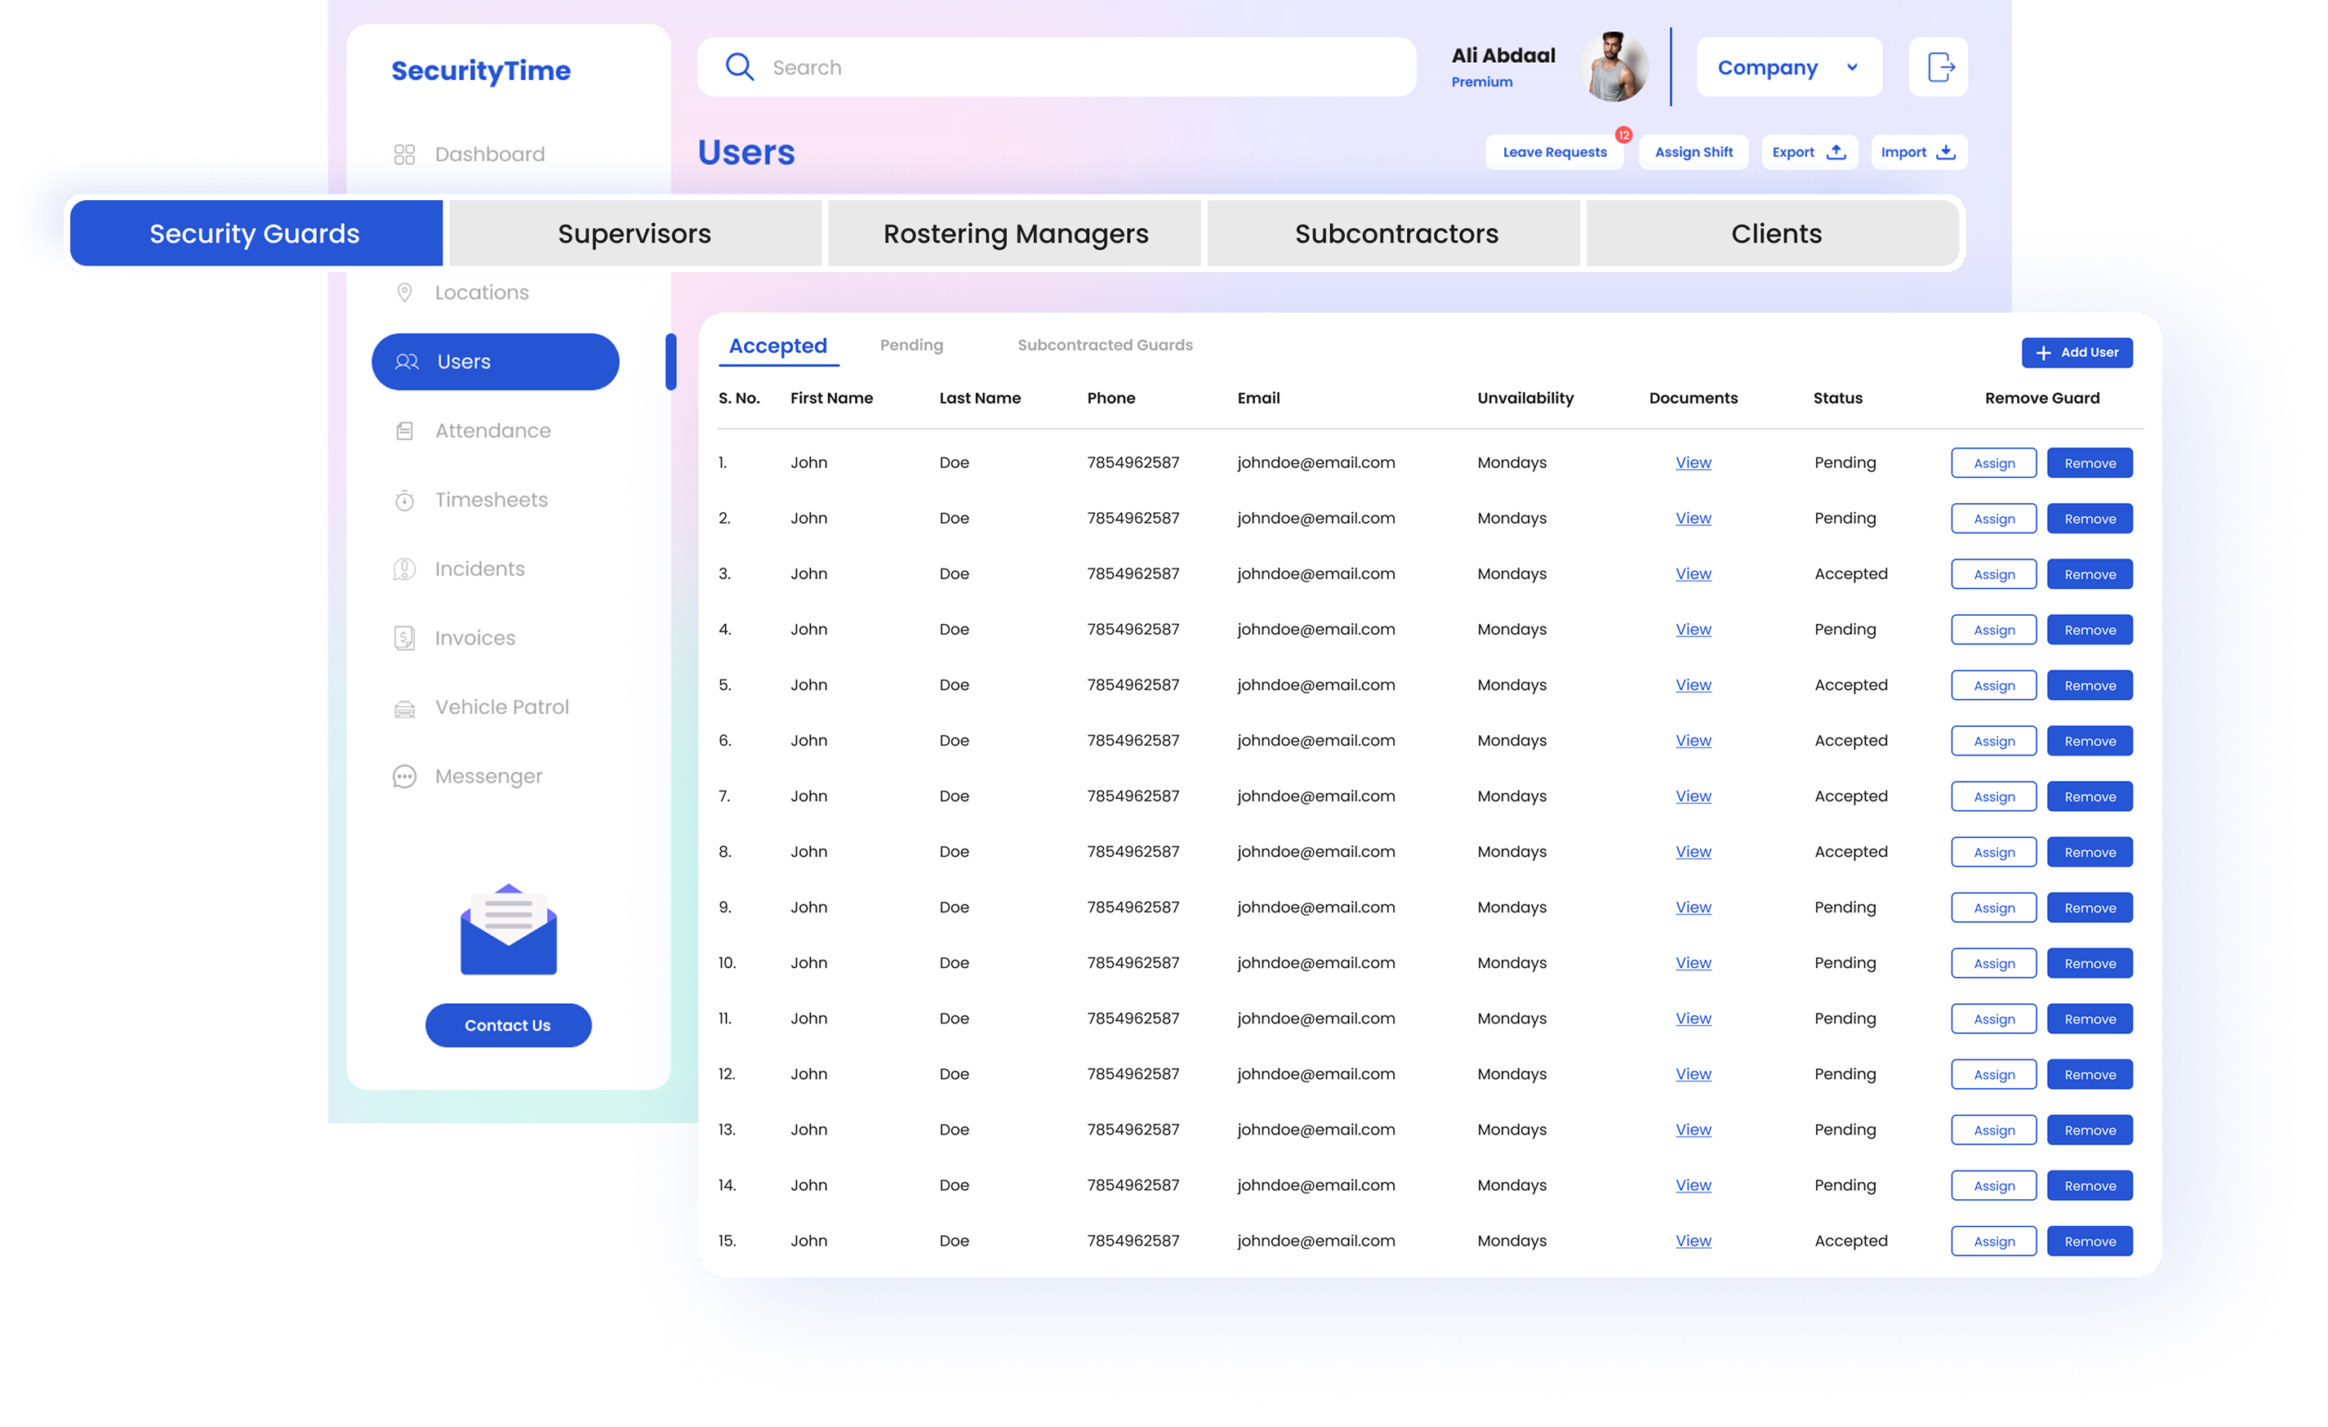Click the Invoices document icon
The height and width of the screenshot is (1427, 2328).
tap(404, 638)
